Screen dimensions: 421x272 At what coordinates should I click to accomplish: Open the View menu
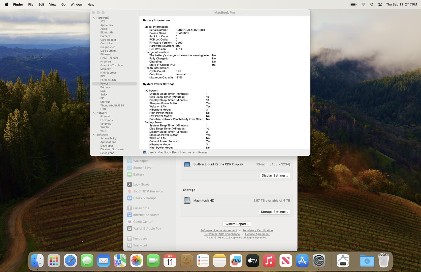pos(53,4)
